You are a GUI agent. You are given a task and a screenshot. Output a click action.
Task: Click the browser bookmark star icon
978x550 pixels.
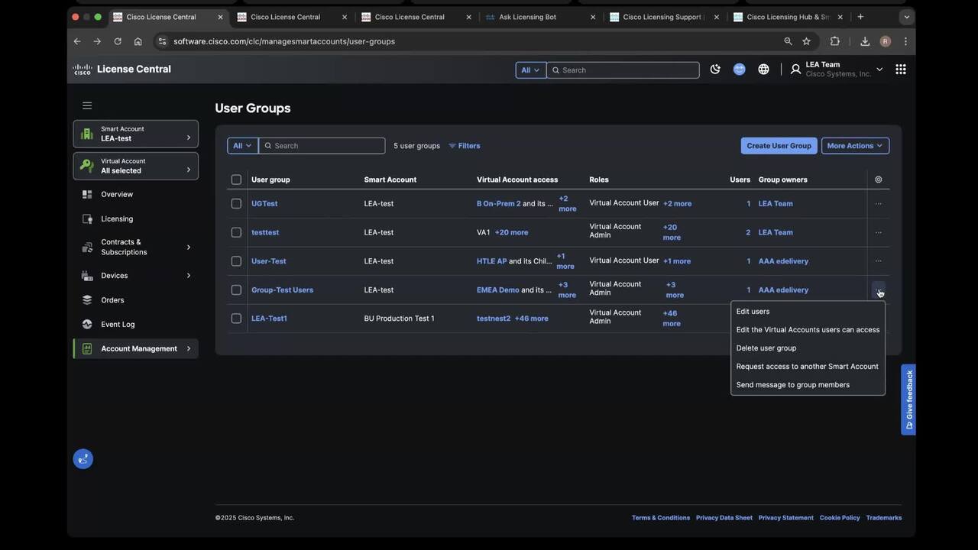(806, 41)
